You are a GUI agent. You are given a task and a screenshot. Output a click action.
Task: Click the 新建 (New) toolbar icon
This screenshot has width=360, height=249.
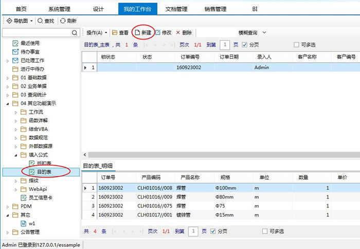click(x=137, y=32)
